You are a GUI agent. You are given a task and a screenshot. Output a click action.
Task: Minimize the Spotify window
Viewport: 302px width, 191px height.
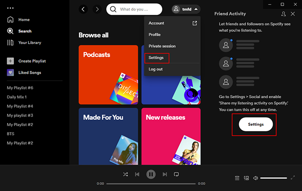point(269,4)
